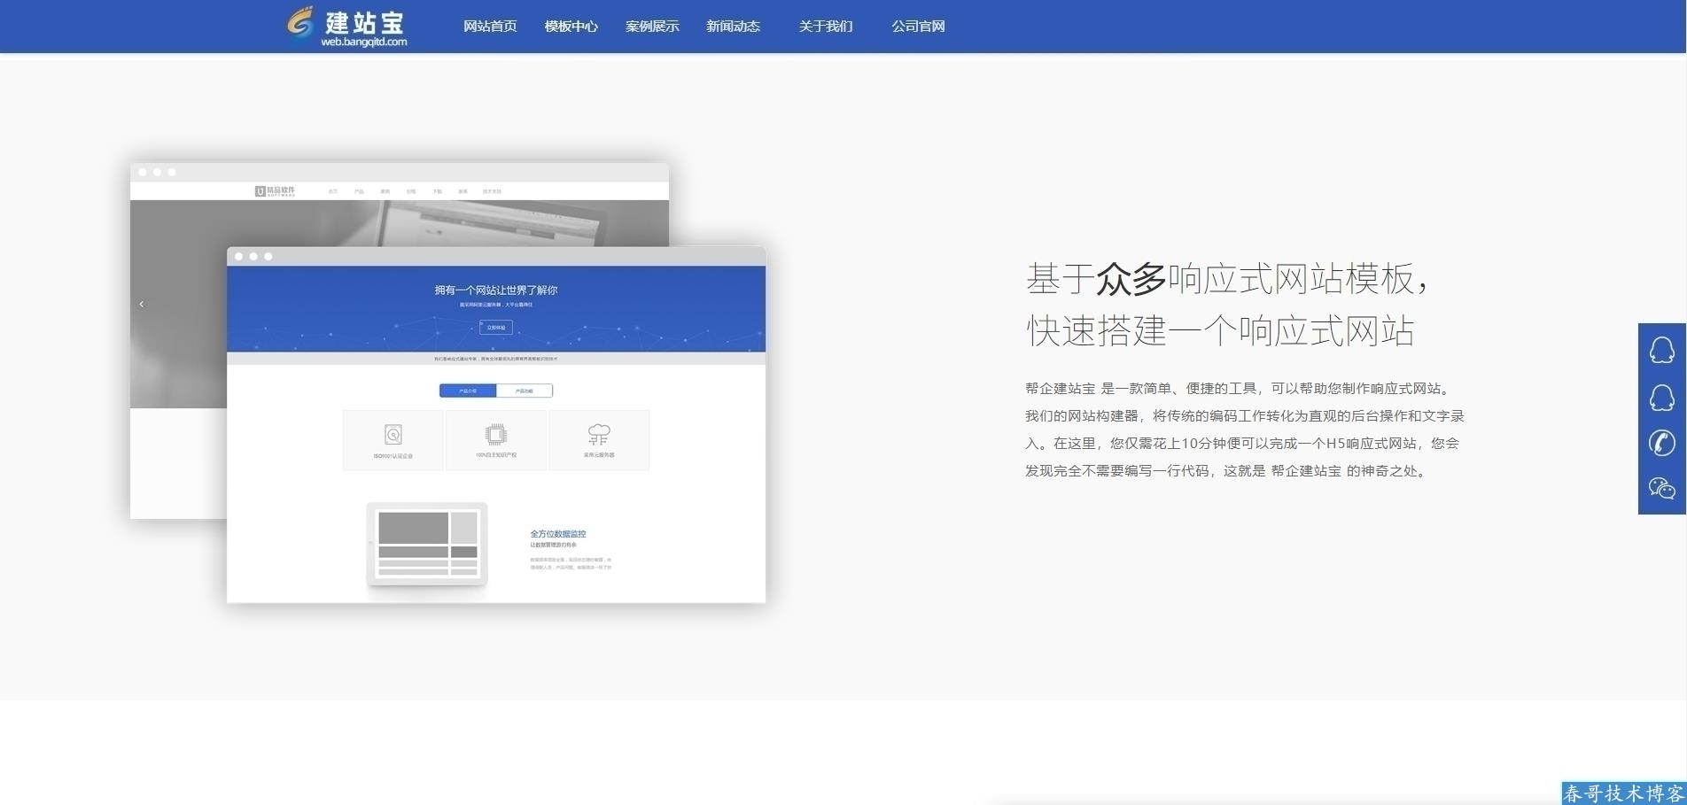Screen dimensions: 1687x805
Task: Click the ISO9001 certification icon in mockup
Action: [x=393, y=435]
